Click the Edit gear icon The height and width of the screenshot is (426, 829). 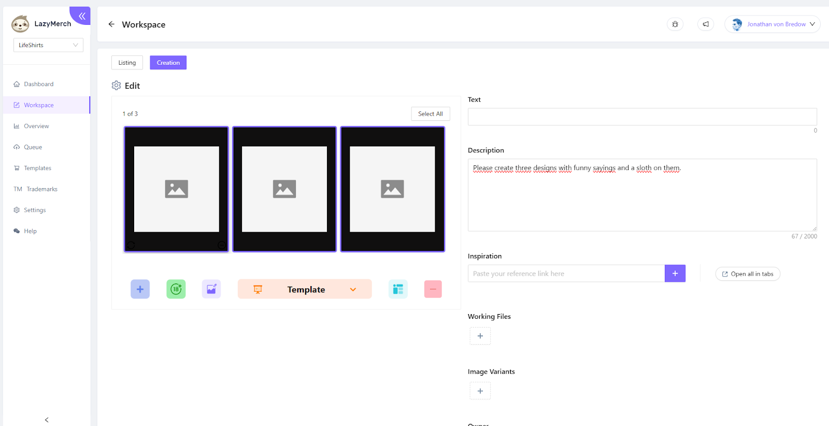tap(117, 86)
